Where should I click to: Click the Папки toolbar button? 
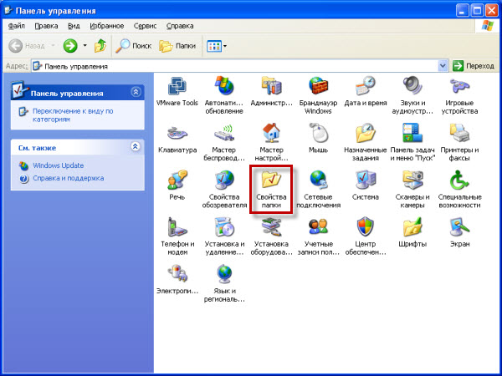pos(177,45)
